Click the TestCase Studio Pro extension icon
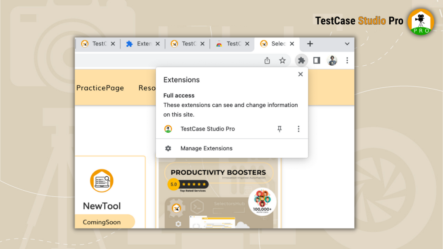Screen dimensions: 443x249 [x=168, y=129]
